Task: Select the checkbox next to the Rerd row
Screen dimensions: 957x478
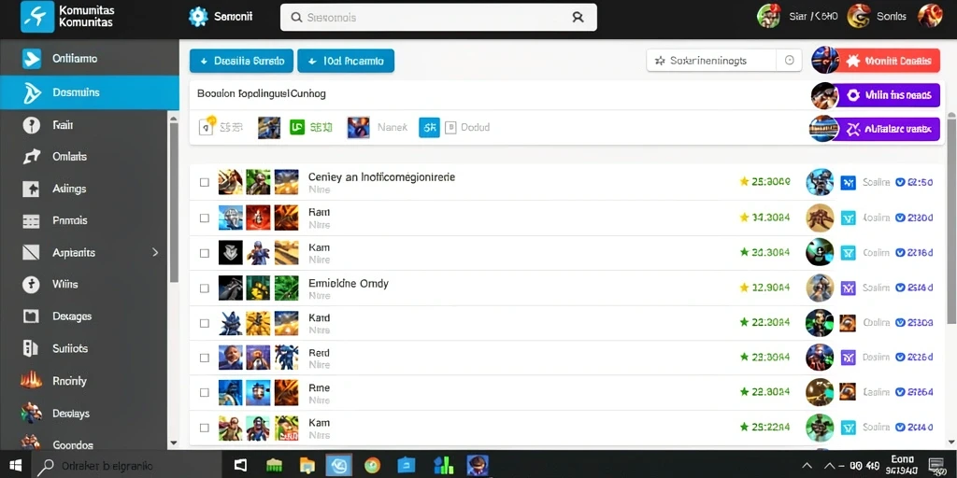Action: point(205,358)
